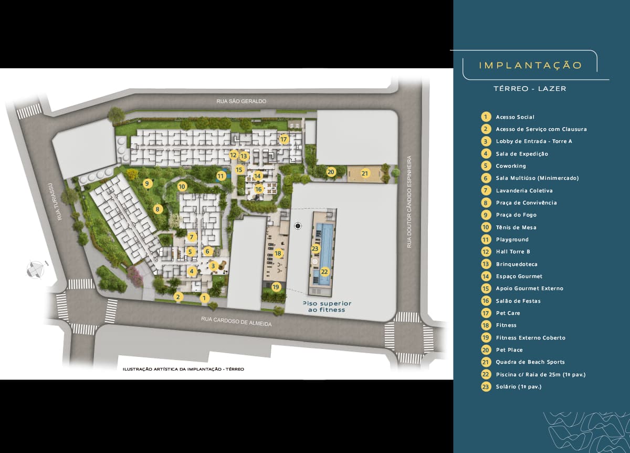Image resolution: width=630 pixels, height=453 pixels.
Task: Select map marker 14 on the site plan
Action: (258, 176)
